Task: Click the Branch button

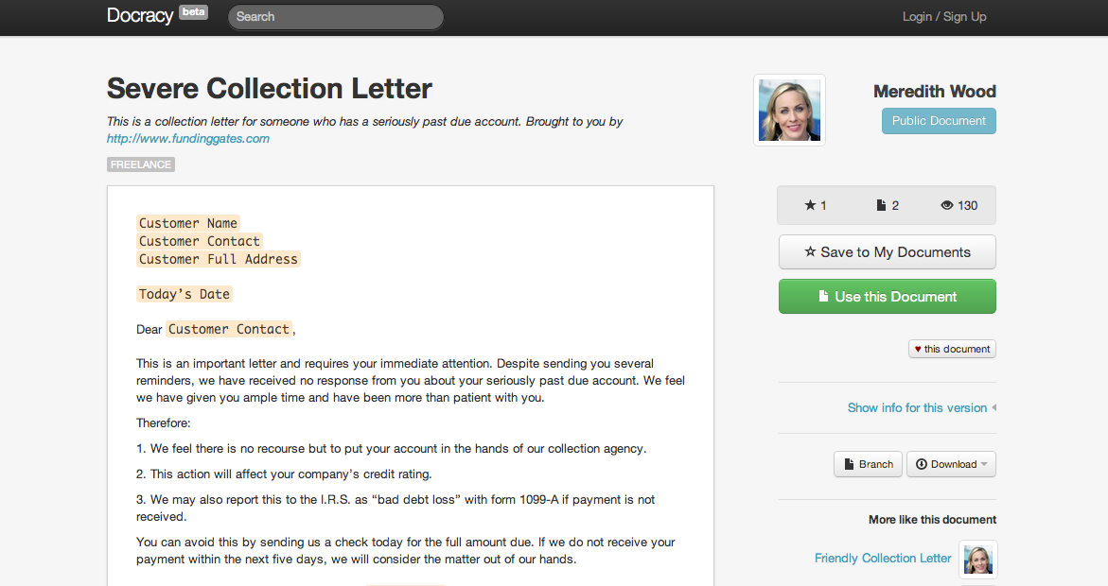Action: click(x=867, y=464)
